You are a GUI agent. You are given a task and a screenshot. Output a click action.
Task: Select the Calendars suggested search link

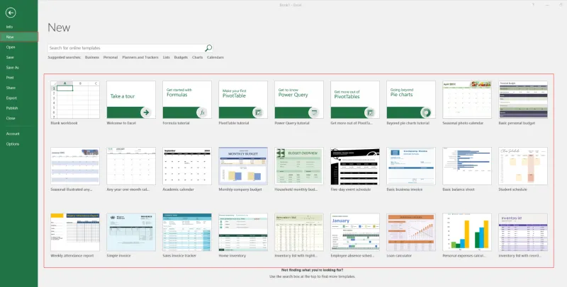point(215,57)
